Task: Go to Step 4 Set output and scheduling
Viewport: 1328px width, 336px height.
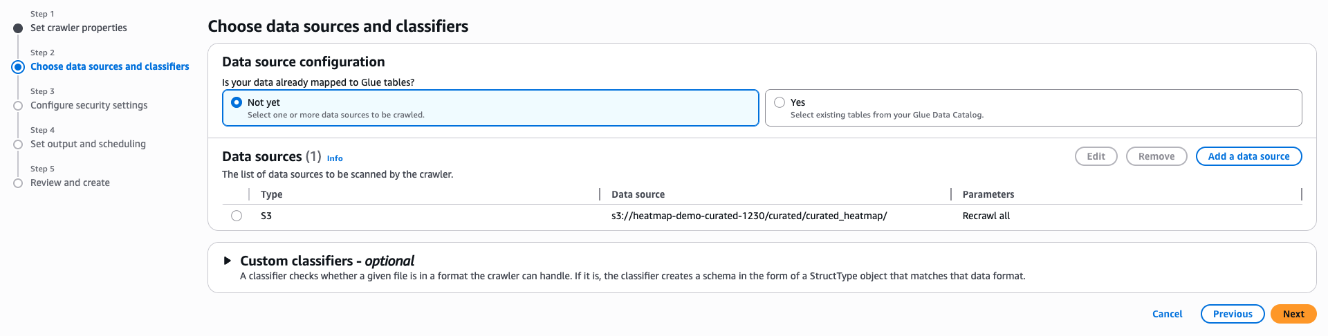Action: [x=88, y=144]
